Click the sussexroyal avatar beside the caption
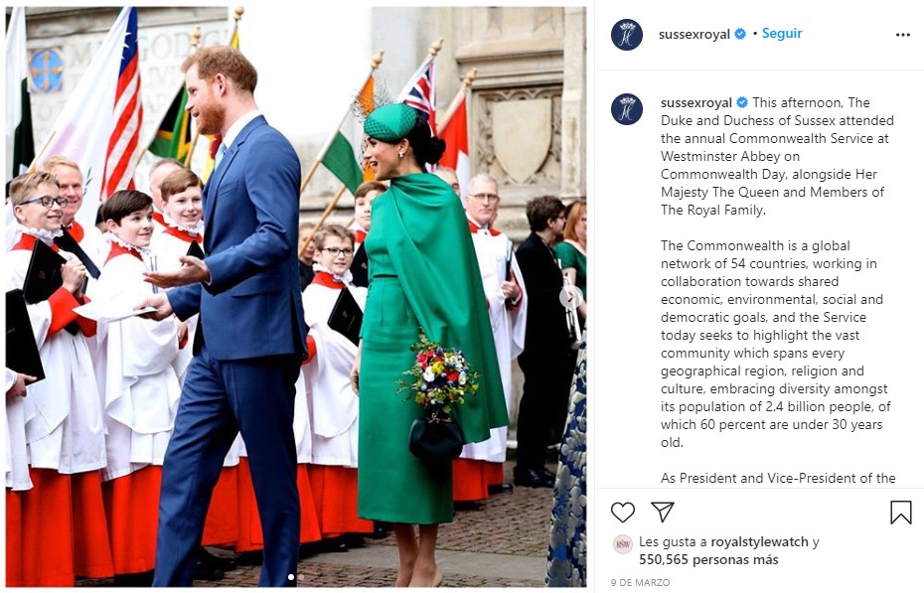This screenshot has height=593, width=924. 626,109
